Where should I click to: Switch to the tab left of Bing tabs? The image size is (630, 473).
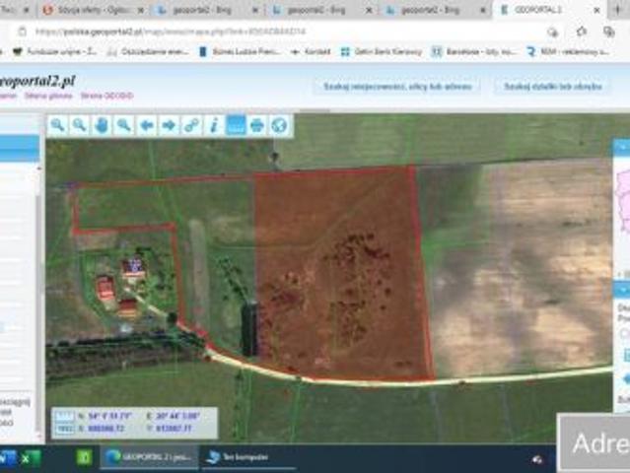pos(94,10)
